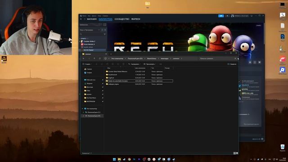Click steamapps in the address breadcrumb
Screen dimensions: 288x162
coord(164,58)
